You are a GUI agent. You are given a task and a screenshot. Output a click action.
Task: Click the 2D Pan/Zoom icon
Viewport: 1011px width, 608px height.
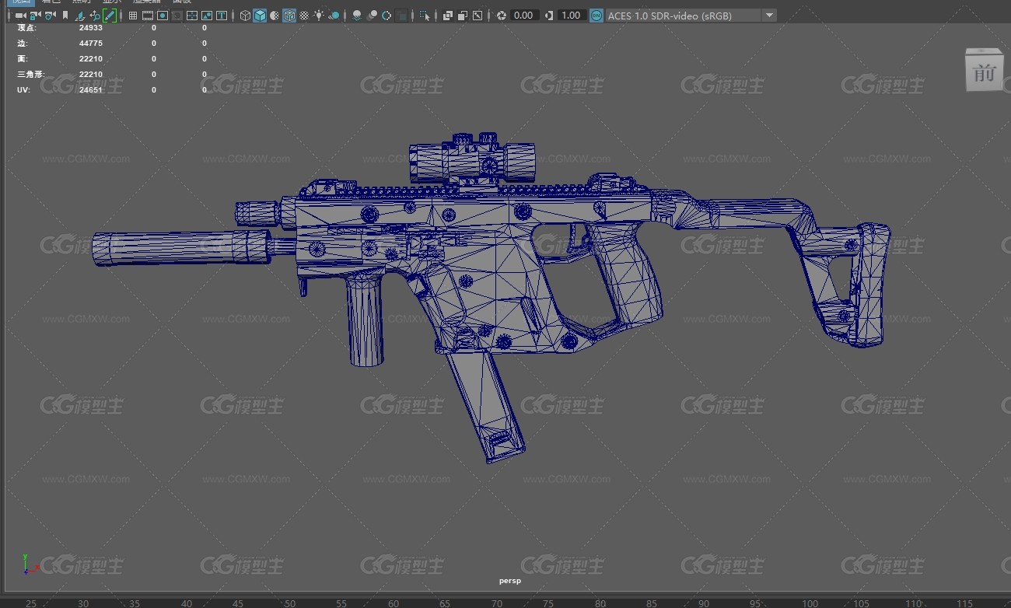coord(95,16)
